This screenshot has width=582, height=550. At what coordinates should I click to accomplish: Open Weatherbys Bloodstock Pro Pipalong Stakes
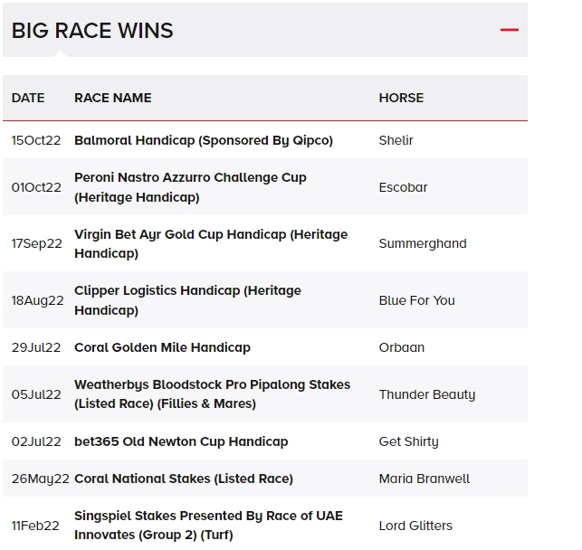click(x=212, y=394)
